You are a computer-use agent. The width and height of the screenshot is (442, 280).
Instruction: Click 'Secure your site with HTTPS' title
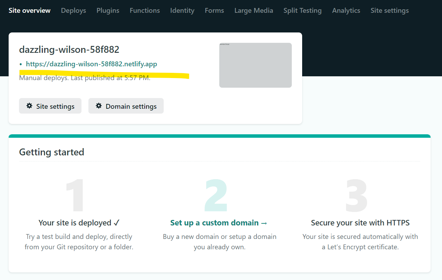[x=360, y=223]
